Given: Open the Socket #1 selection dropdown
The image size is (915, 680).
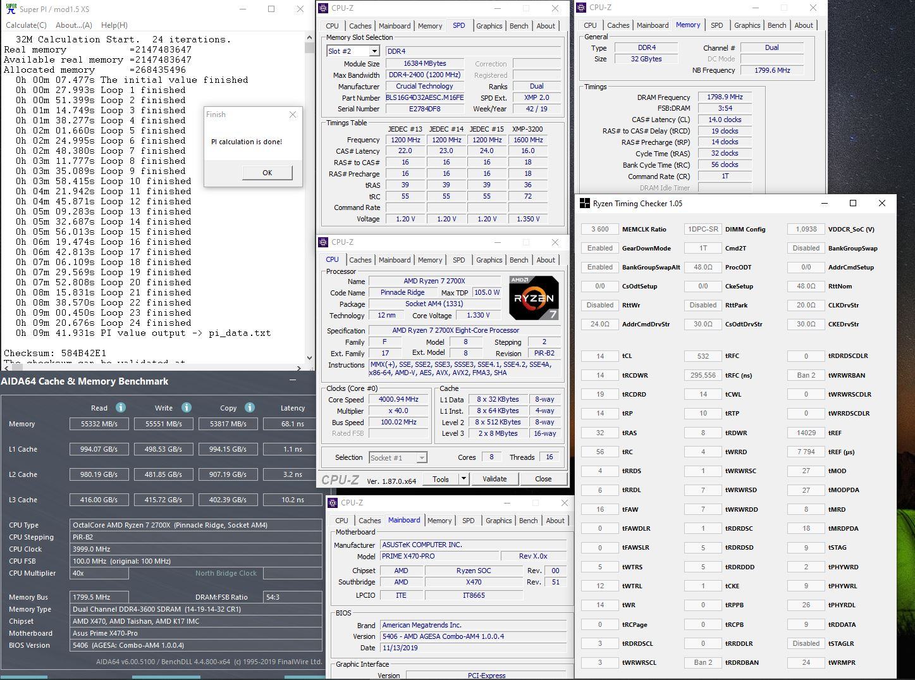Looking at the screenshot, I should coord(422,457).
